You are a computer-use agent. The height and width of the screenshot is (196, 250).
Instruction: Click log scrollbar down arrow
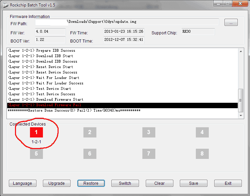241,116
